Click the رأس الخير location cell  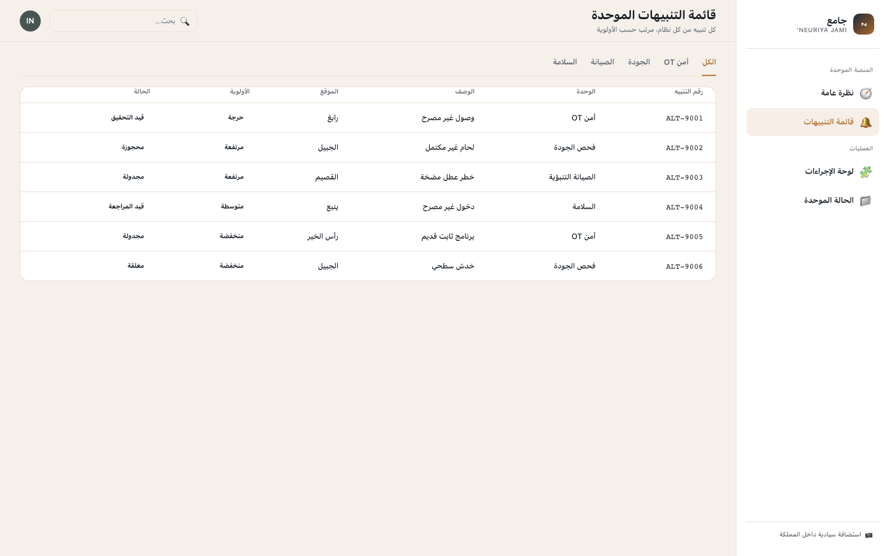(323, 237)
